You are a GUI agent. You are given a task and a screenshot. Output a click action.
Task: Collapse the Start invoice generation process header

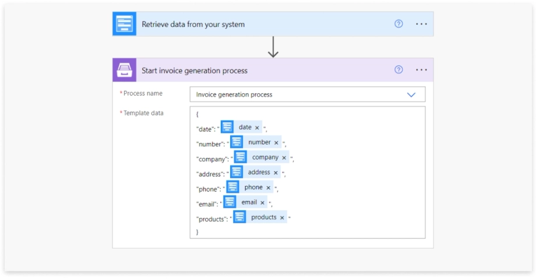pyautogui.click(x=273, y=70)
